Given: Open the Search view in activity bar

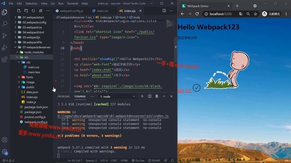Looking at the screenshot, I should (5, 24).
